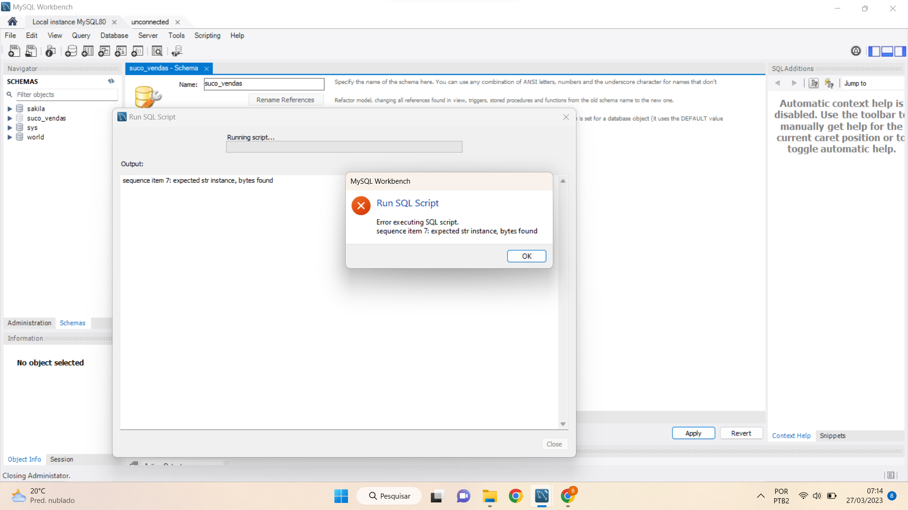The image size is (908, 510).
Task: Open the Server menu
Action: (148, 35)
